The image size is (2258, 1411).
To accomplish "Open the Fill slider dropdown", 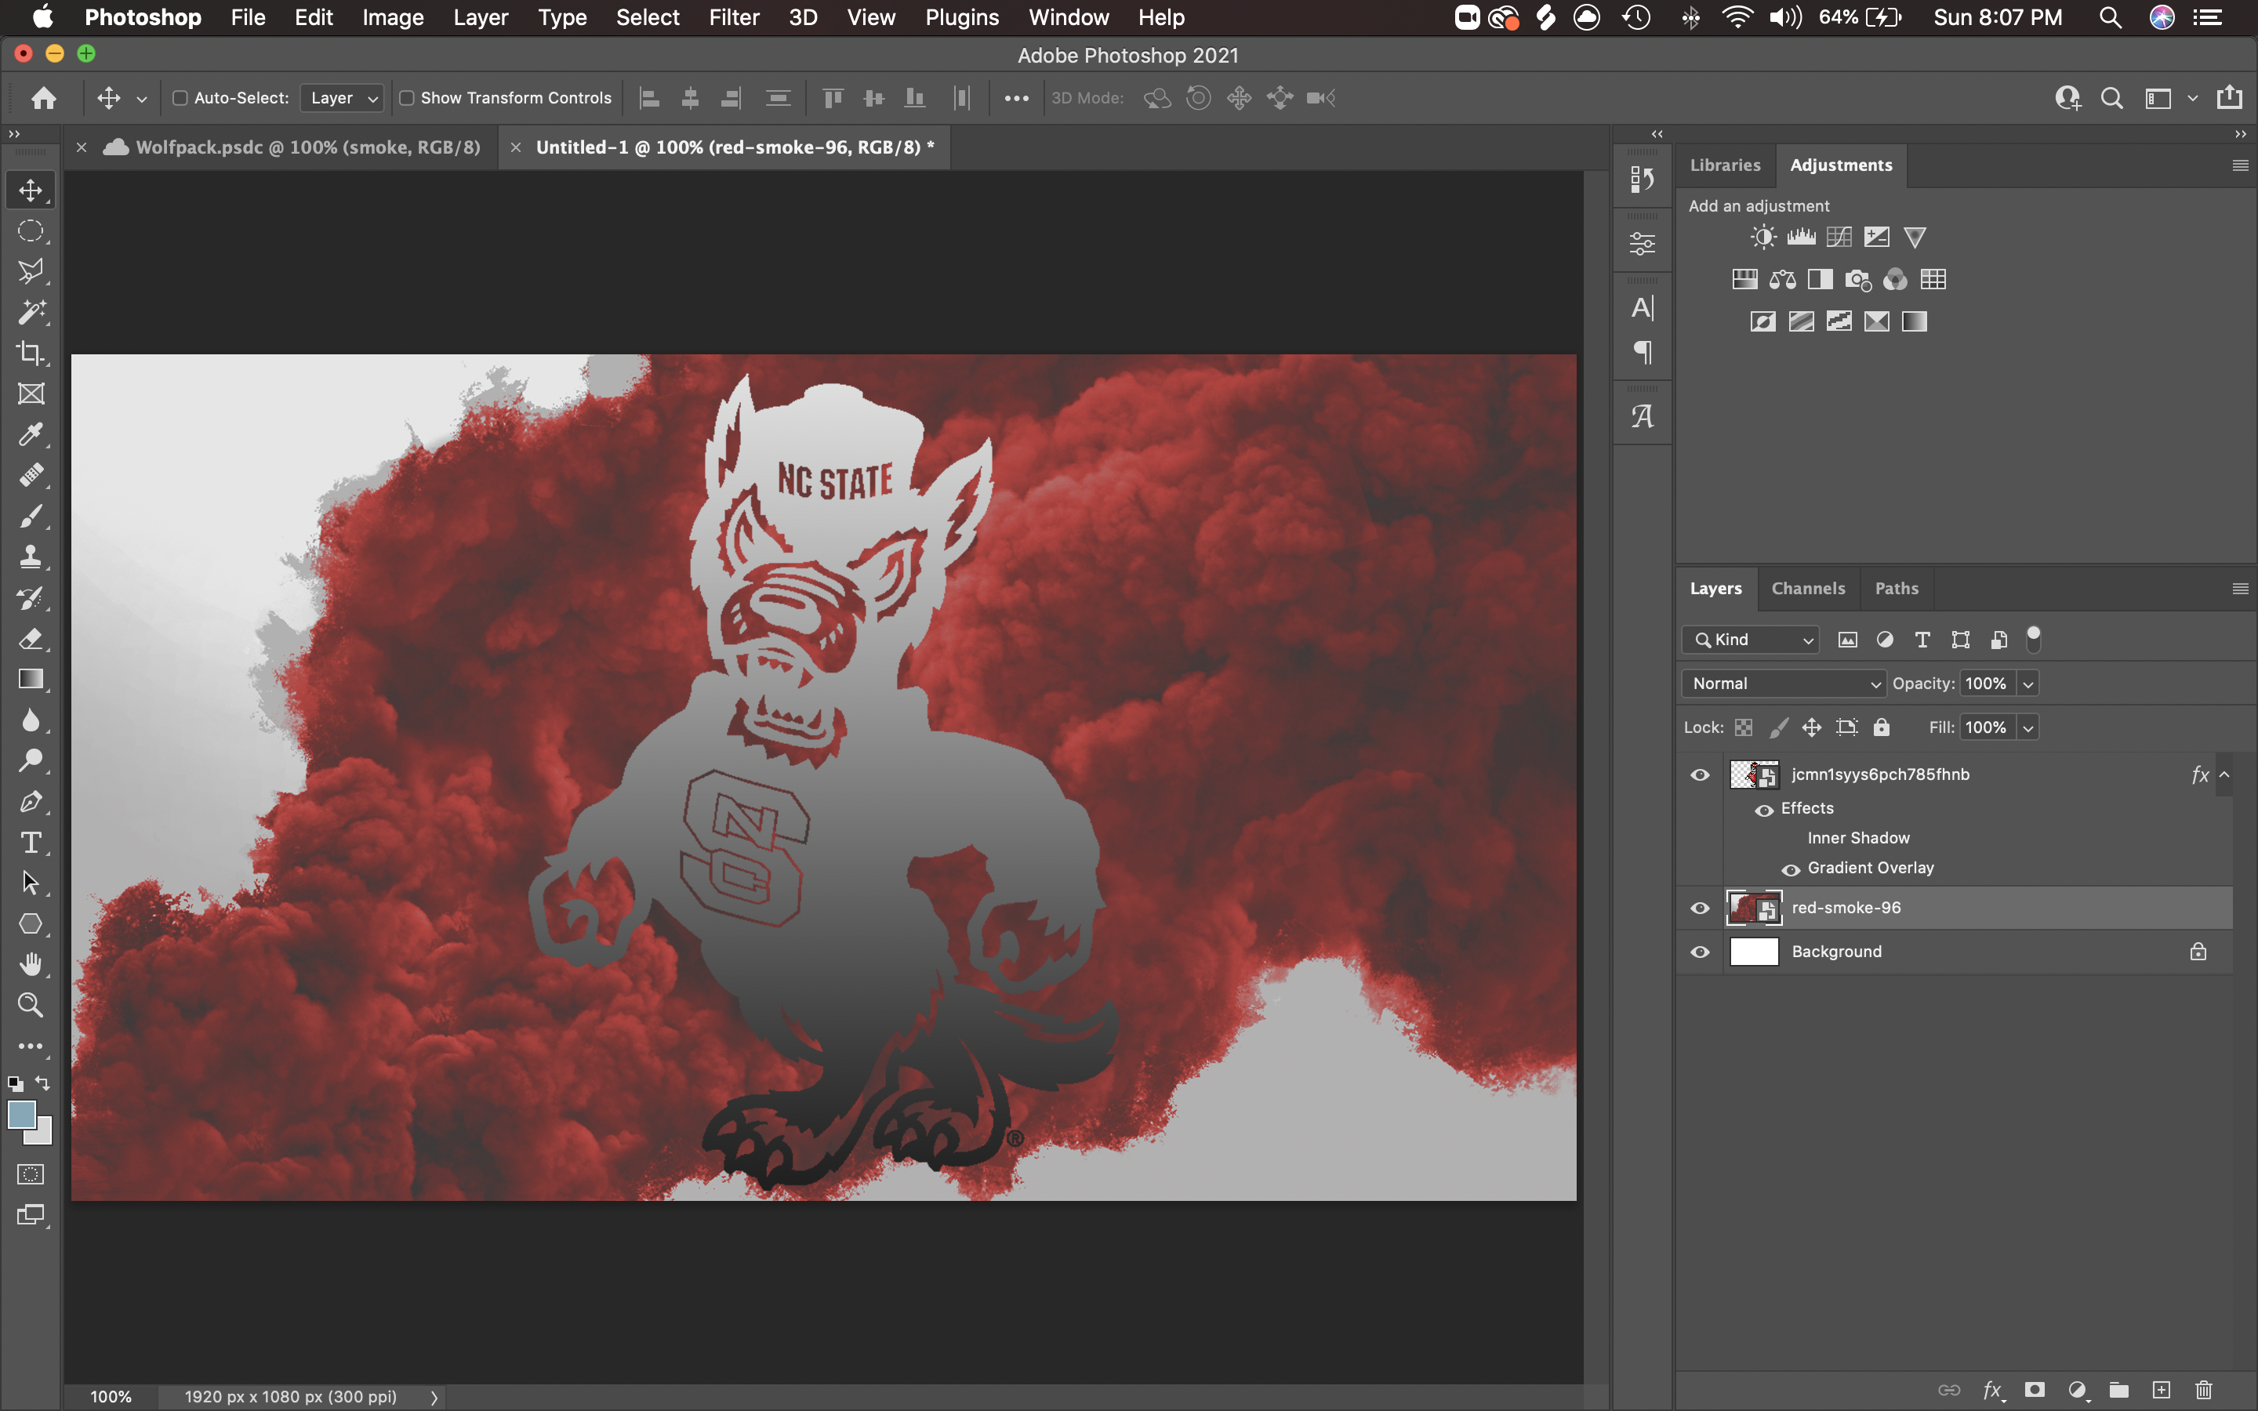I will click(x=2027, y=727).
